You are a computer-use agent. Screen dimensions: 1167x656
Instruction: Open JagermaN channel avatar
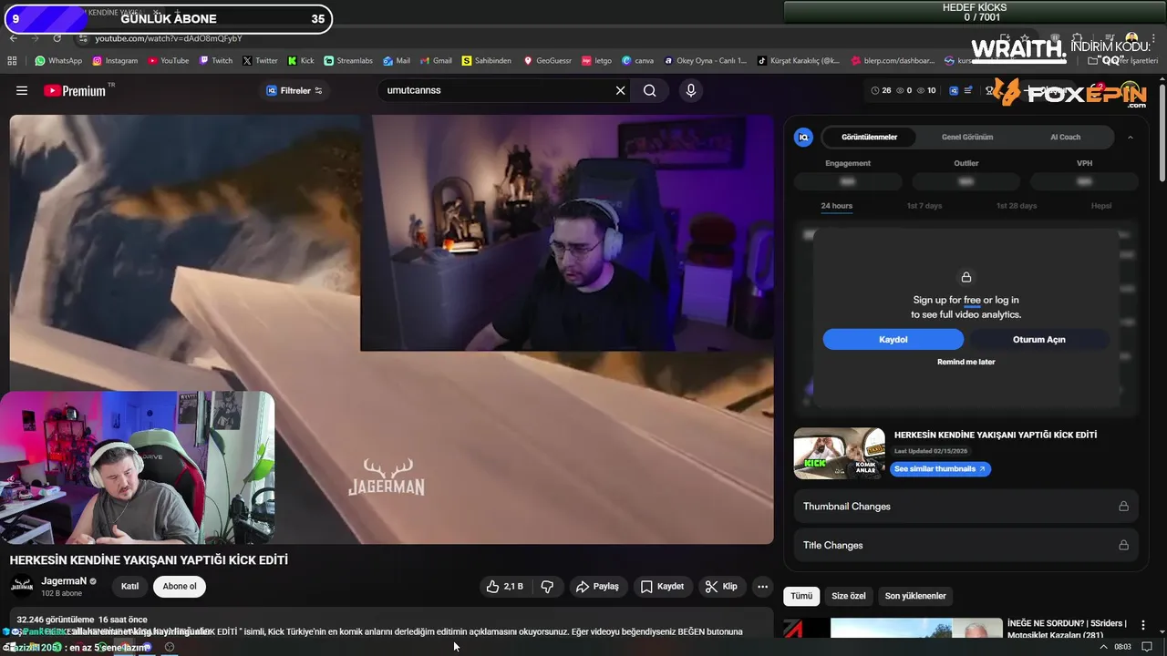(x=22, y=586)
